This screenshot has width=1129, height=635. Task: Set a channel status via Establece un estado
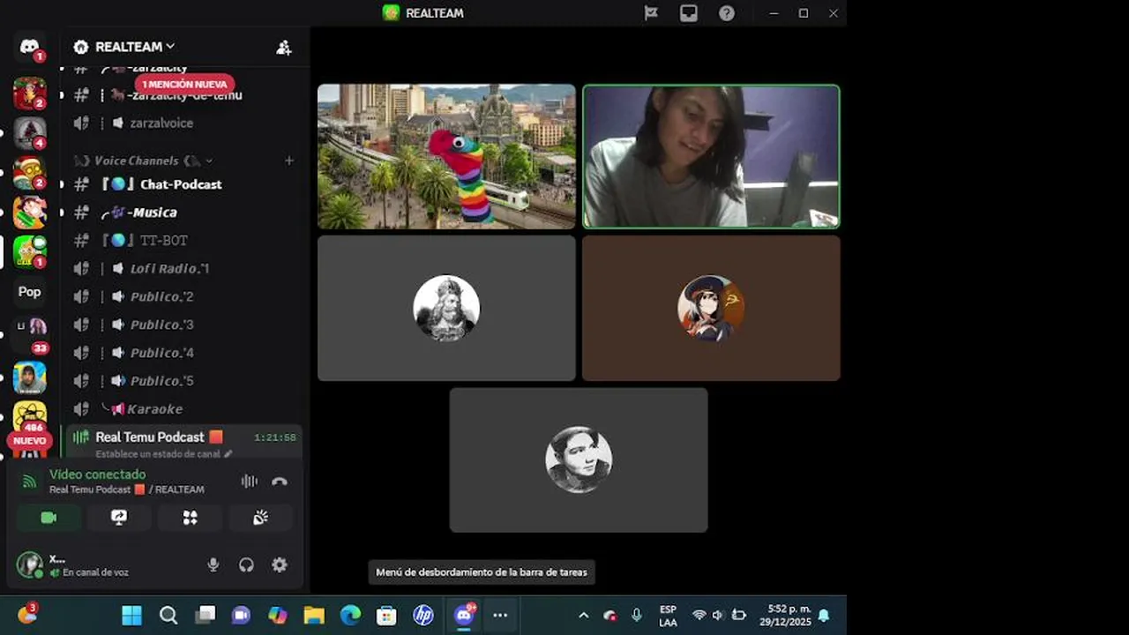(x=164, y=454)
